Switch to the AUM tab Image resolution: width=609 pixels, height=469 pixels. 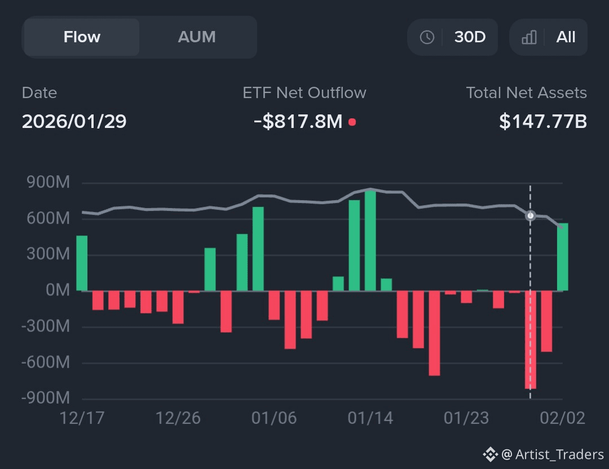[197, 37]
